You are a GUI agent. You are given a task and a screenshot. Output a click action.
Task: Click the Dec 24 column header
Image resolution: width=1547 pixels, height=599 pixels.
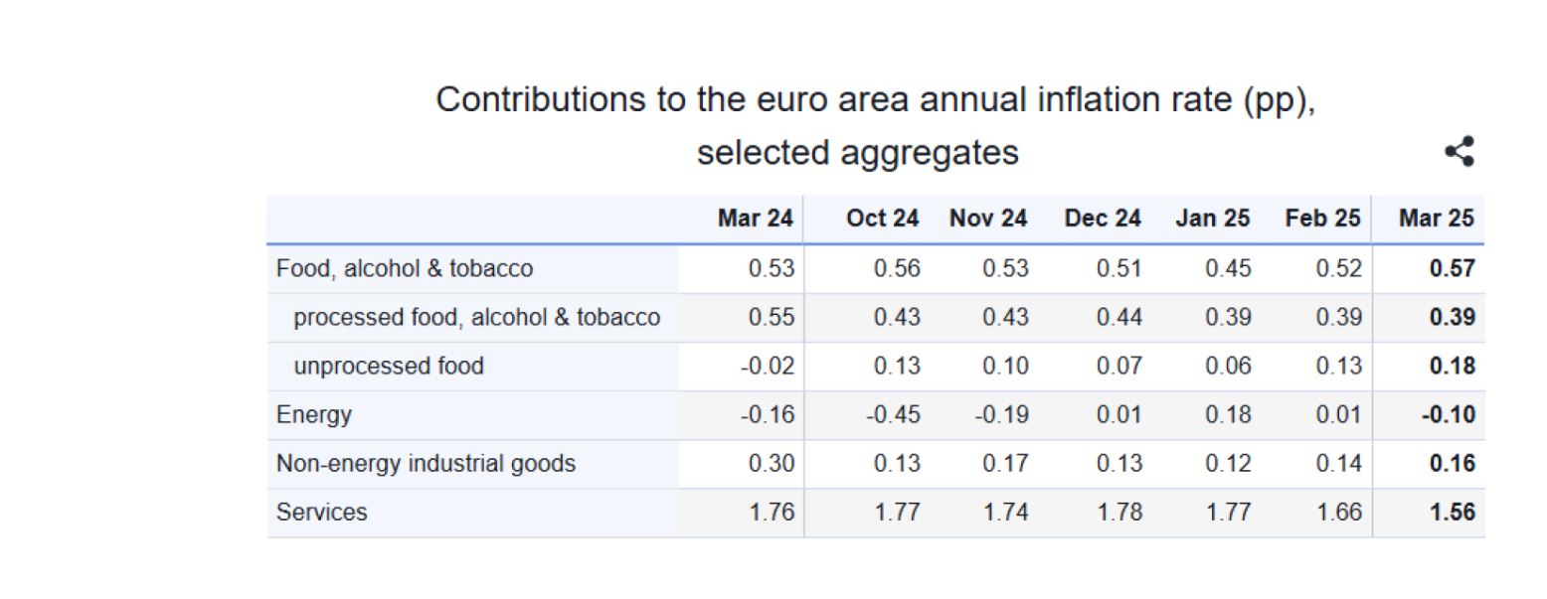pyautogui.click(x=1103, y=219)
